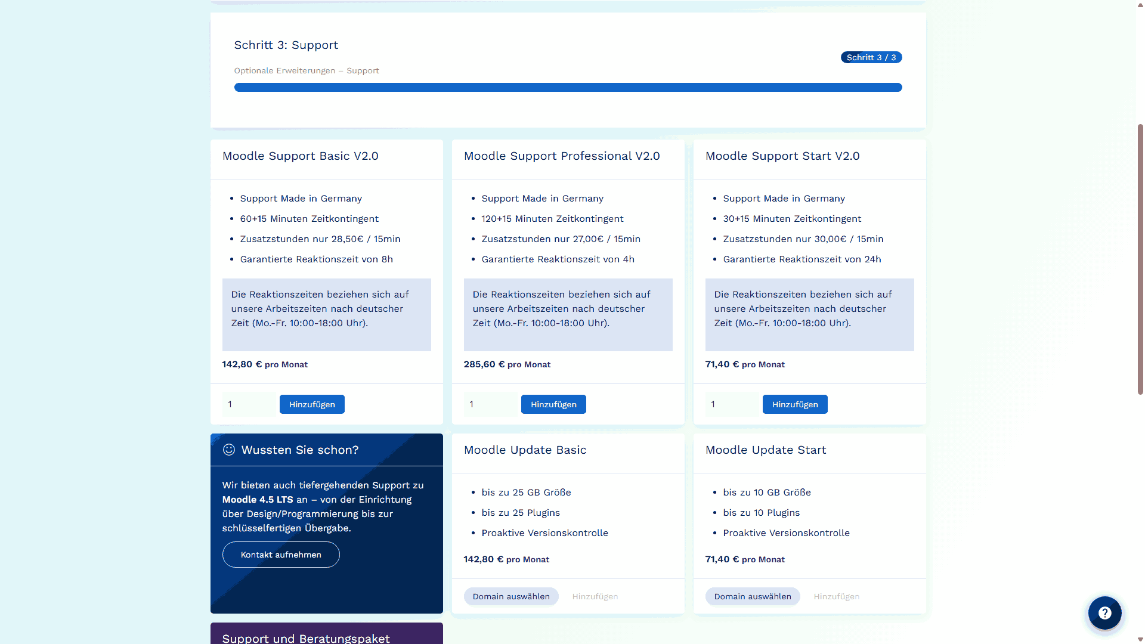Click Moodle Update Basic heading
Screen dimensions: 1145x644
pyautogui.click(x=525, y=450)
